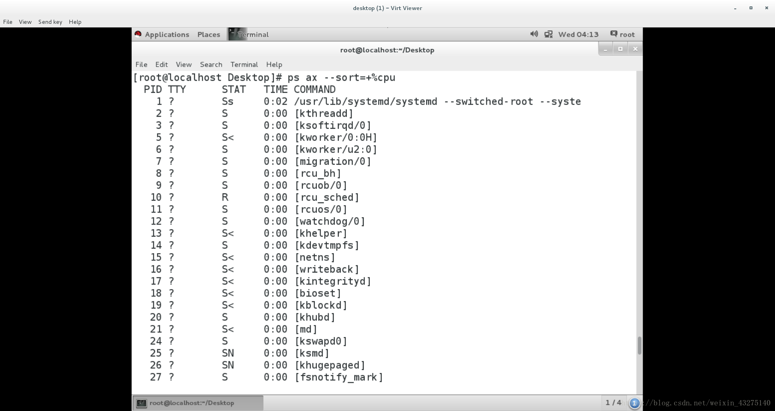775x411 pixels.
Task: Click the terminal vertical scrollbar thumb
Action: (639, 346)
